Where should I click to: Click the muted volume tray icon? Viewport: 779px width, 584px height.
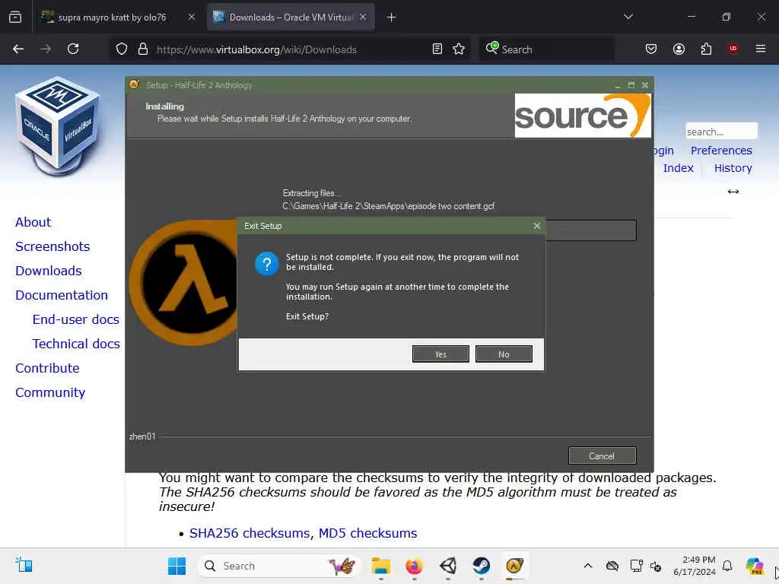point(656,566)
